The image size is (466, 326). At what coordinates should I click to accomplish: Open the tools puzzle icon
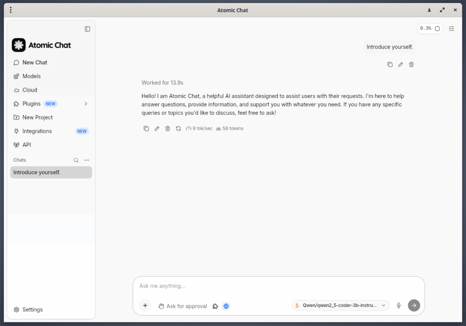click(215, 306)
